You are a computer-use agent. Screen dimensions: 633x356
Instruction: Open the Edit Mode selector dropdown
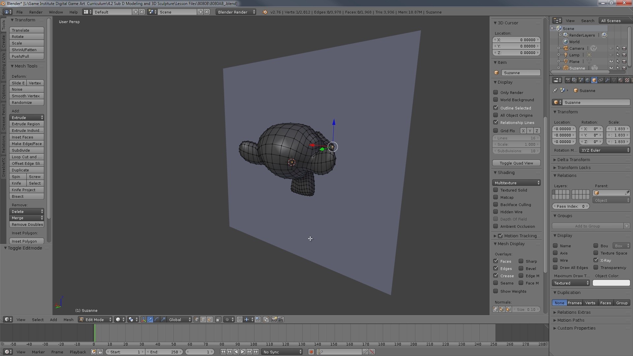(95, 319)
